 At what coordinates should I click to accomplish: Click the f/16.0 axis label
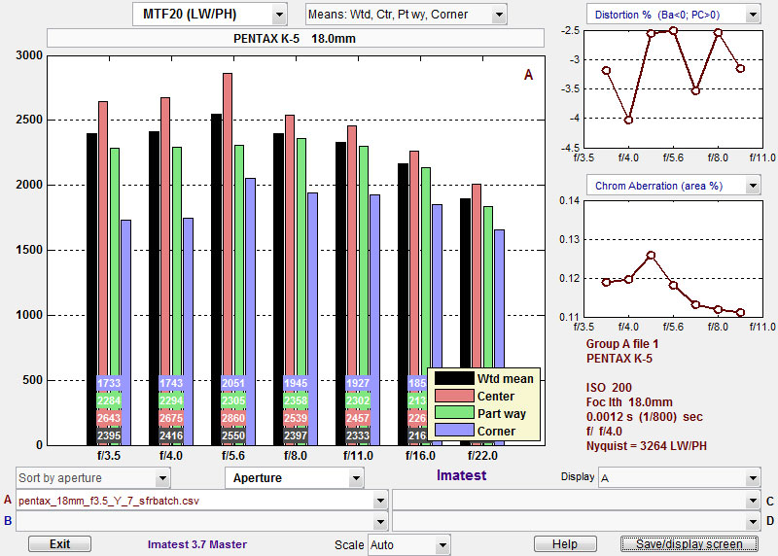pyautogui.click(x=420, y=456)
